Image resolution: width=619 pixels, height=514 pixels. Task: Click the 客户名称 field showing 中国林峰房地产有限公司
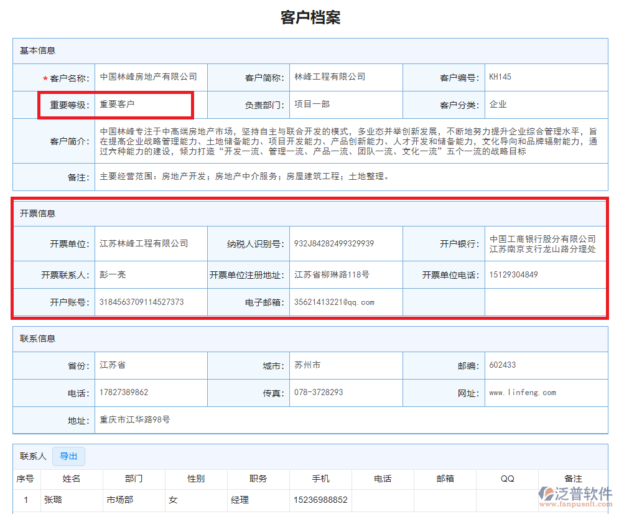(x=149, y=77)
